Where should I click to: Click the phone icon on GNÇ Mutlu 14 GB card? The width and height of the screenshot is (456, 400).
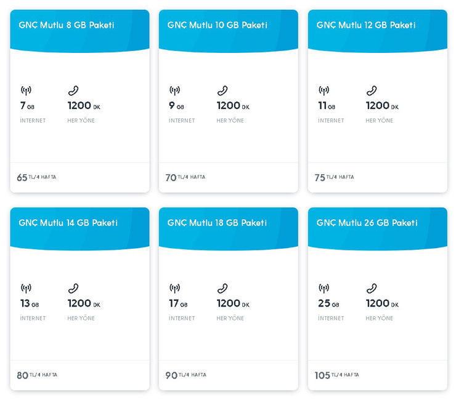coord(73,289)
